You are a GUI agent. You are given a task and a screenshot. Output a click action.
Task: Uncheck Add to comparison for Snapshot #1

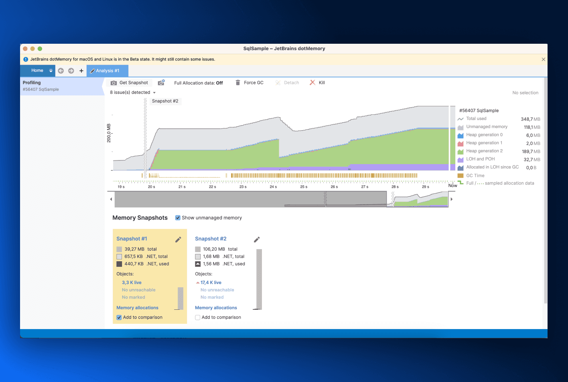point(119,317)
